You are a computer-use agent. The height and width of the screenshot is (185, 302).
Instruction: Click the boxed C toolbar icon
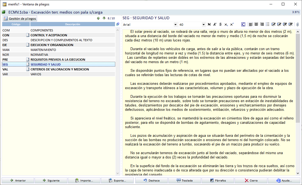pos(243,24)
